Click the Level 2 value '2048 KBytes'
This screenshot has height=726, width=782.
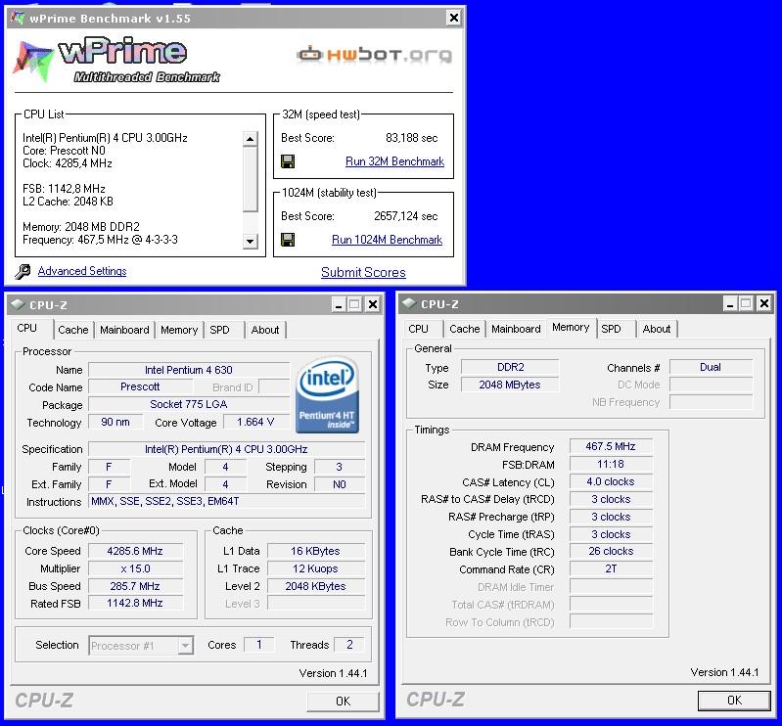point(316,586)
